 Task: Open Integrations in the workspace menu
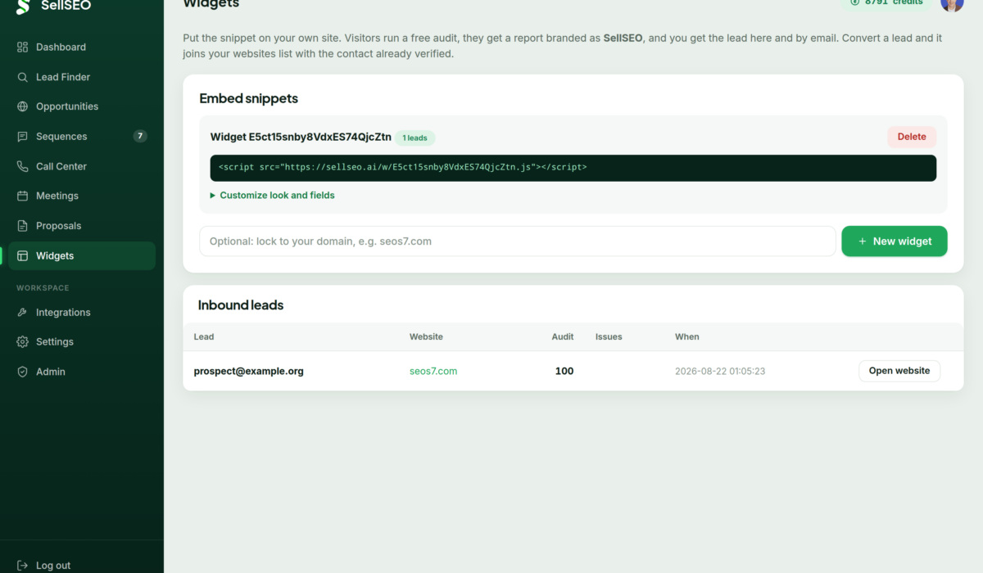82,312
